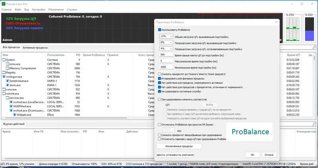Click the System process icon
The height and width of the screenshot is (168, 318).
[x=4, y=60]
